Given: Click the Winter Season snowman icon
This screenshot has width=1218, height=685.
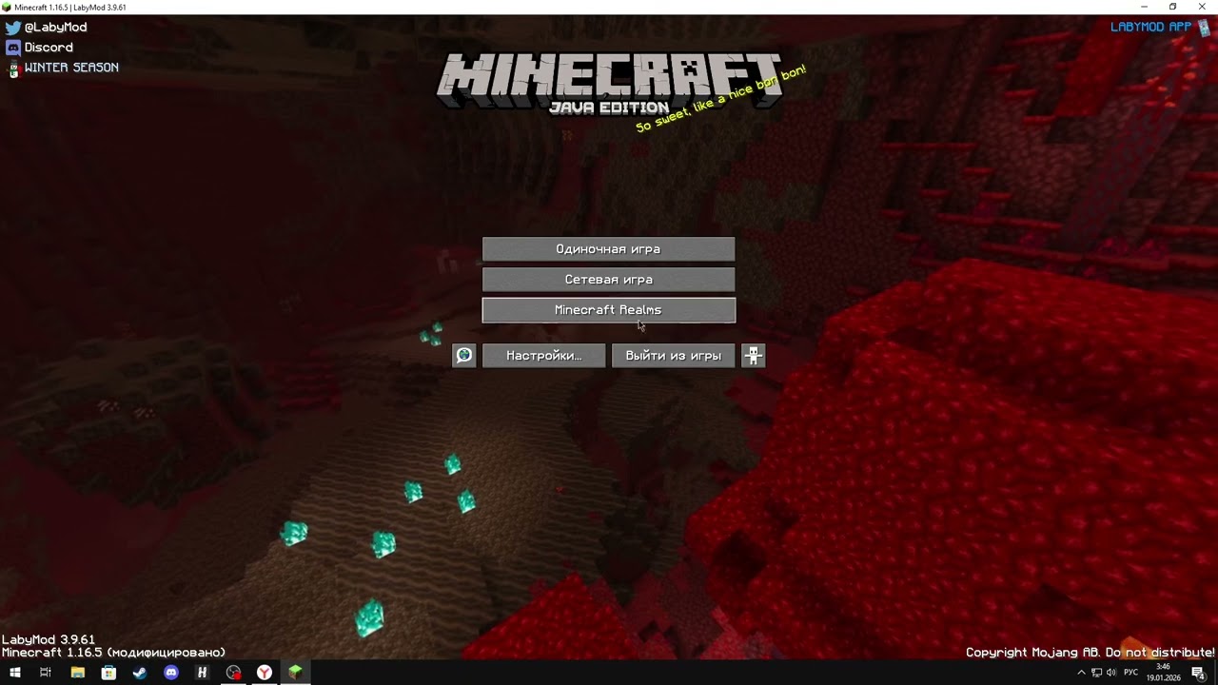Looking at the screenshot, I should point(13,68).
